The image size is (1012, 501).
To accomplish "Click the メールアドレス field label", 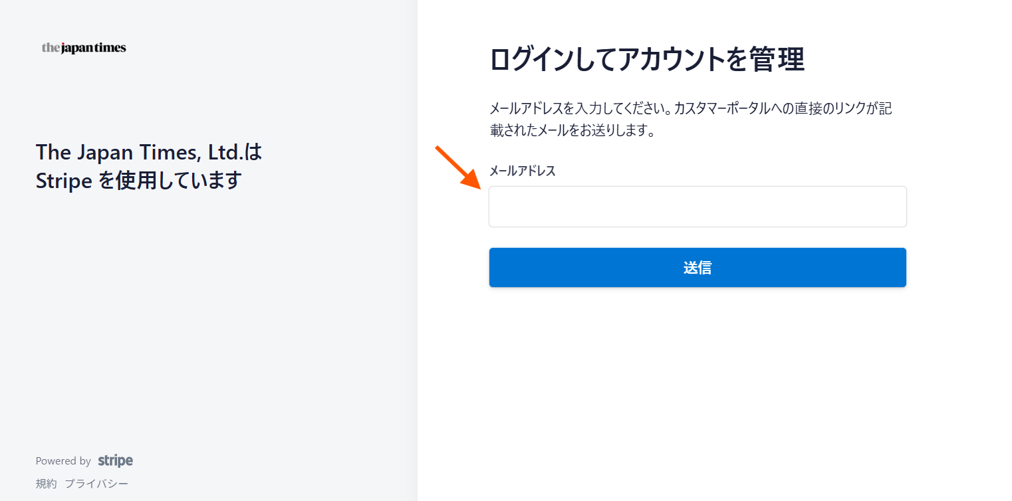I will click(522, 171).
